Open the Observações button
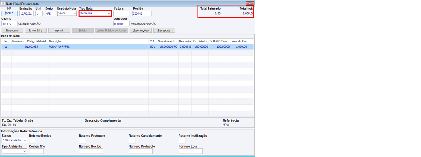The width and height of the screenshot is (421, 157). tap(141, 30)
